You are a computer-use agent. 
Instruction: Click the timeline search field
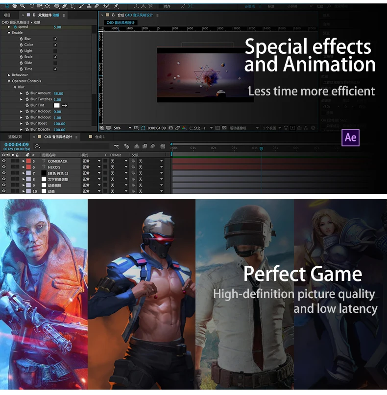pyautogui.click(x=72, y=146)
